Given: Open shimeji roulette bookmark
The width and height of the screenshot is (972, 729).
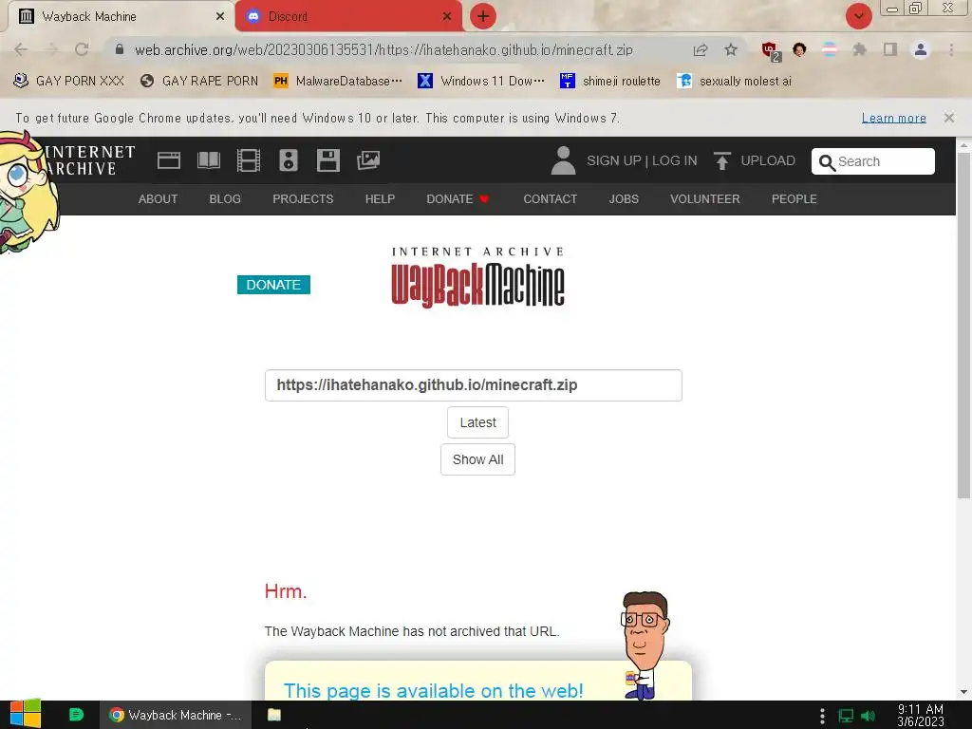Looking at the screenshot, I should click(x=610, y=81).
